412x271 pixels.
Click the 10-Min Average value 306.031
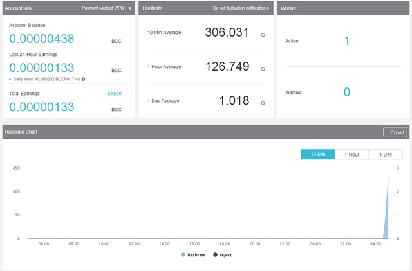[227, 33]
